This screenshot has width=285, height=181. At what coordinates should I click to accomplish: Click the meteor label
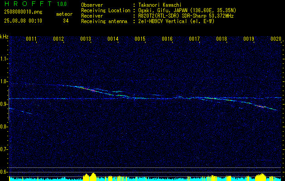[x=64, y=14]
